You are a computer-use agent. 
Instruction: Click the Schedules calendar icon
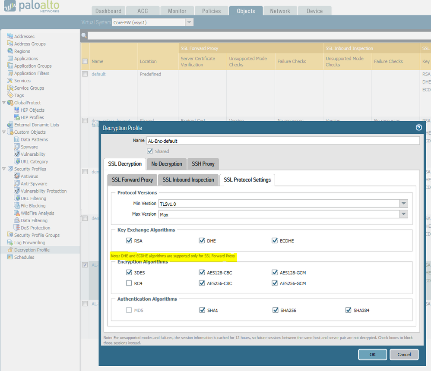10,257
